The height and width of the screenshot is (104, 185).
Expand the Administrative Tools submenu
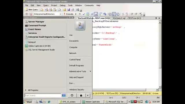coord(80,71)
